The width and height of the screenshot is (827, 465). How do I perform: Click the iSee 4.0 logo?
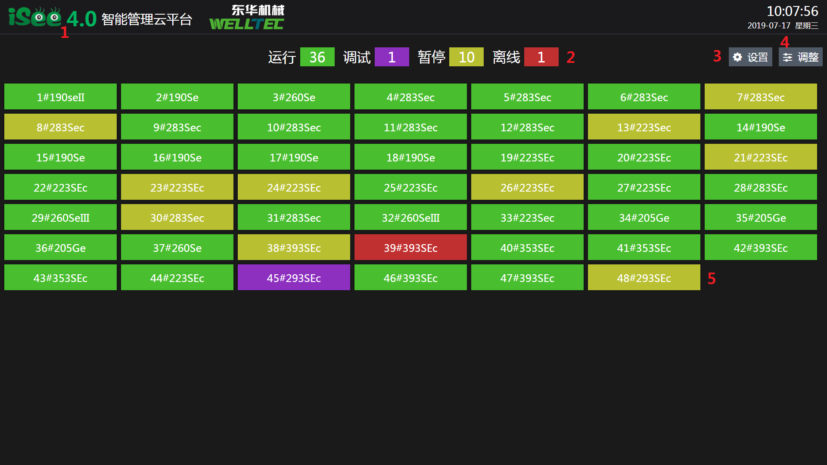click(52, 18)
